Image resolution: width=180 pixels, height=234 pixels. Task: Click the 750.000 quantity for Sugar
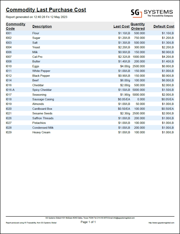coord(139,38)
